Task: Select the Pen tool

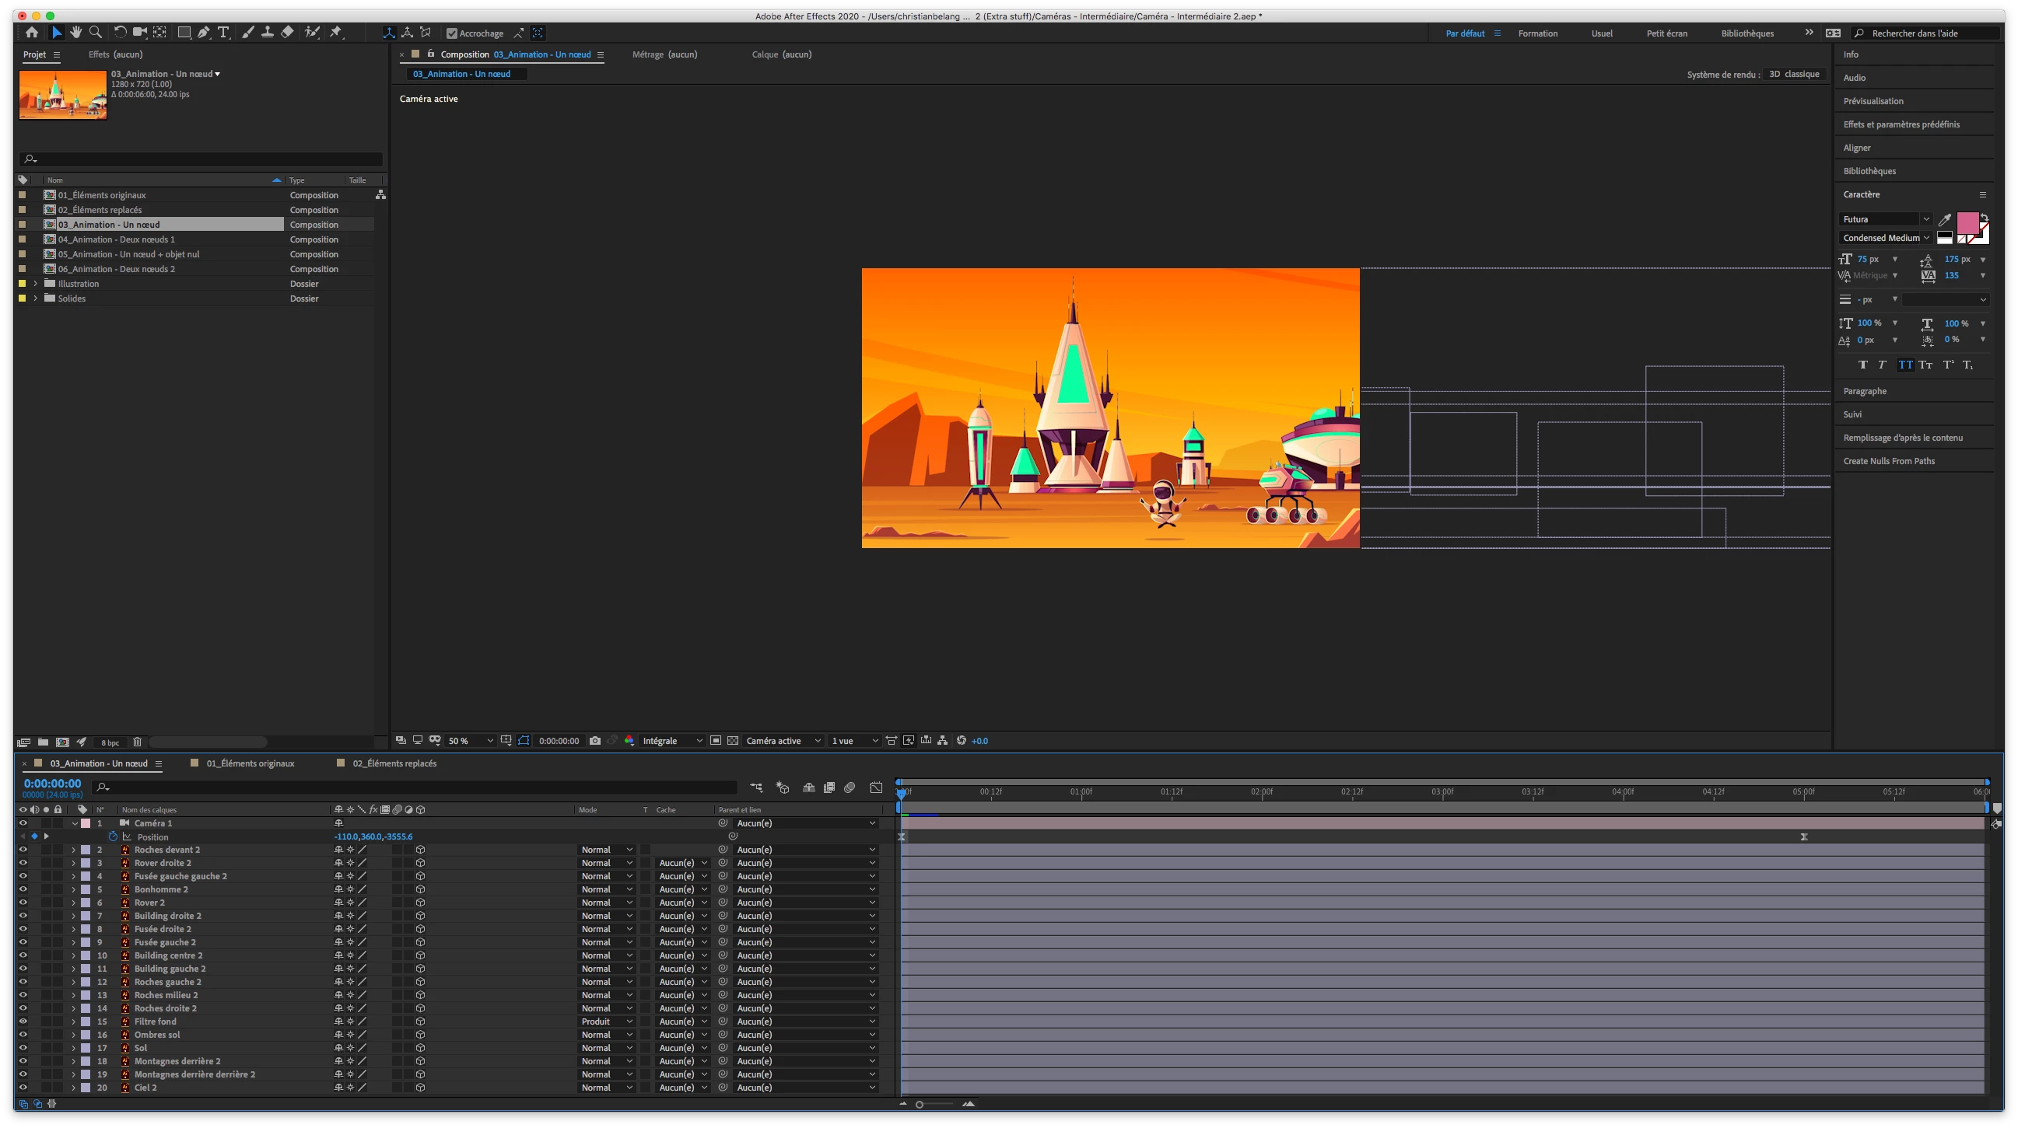Action: pos(204,32)
